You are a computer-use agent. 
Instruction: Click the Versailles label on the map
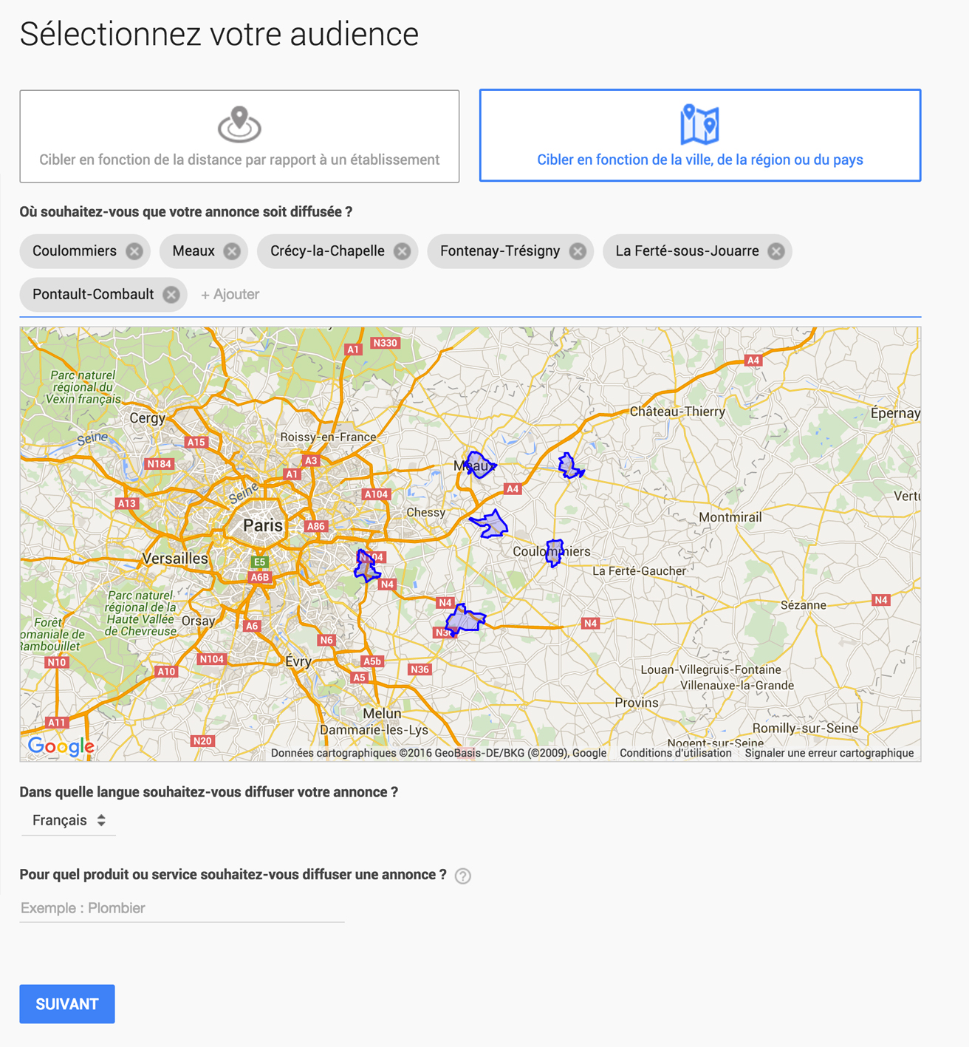[175, 559]
